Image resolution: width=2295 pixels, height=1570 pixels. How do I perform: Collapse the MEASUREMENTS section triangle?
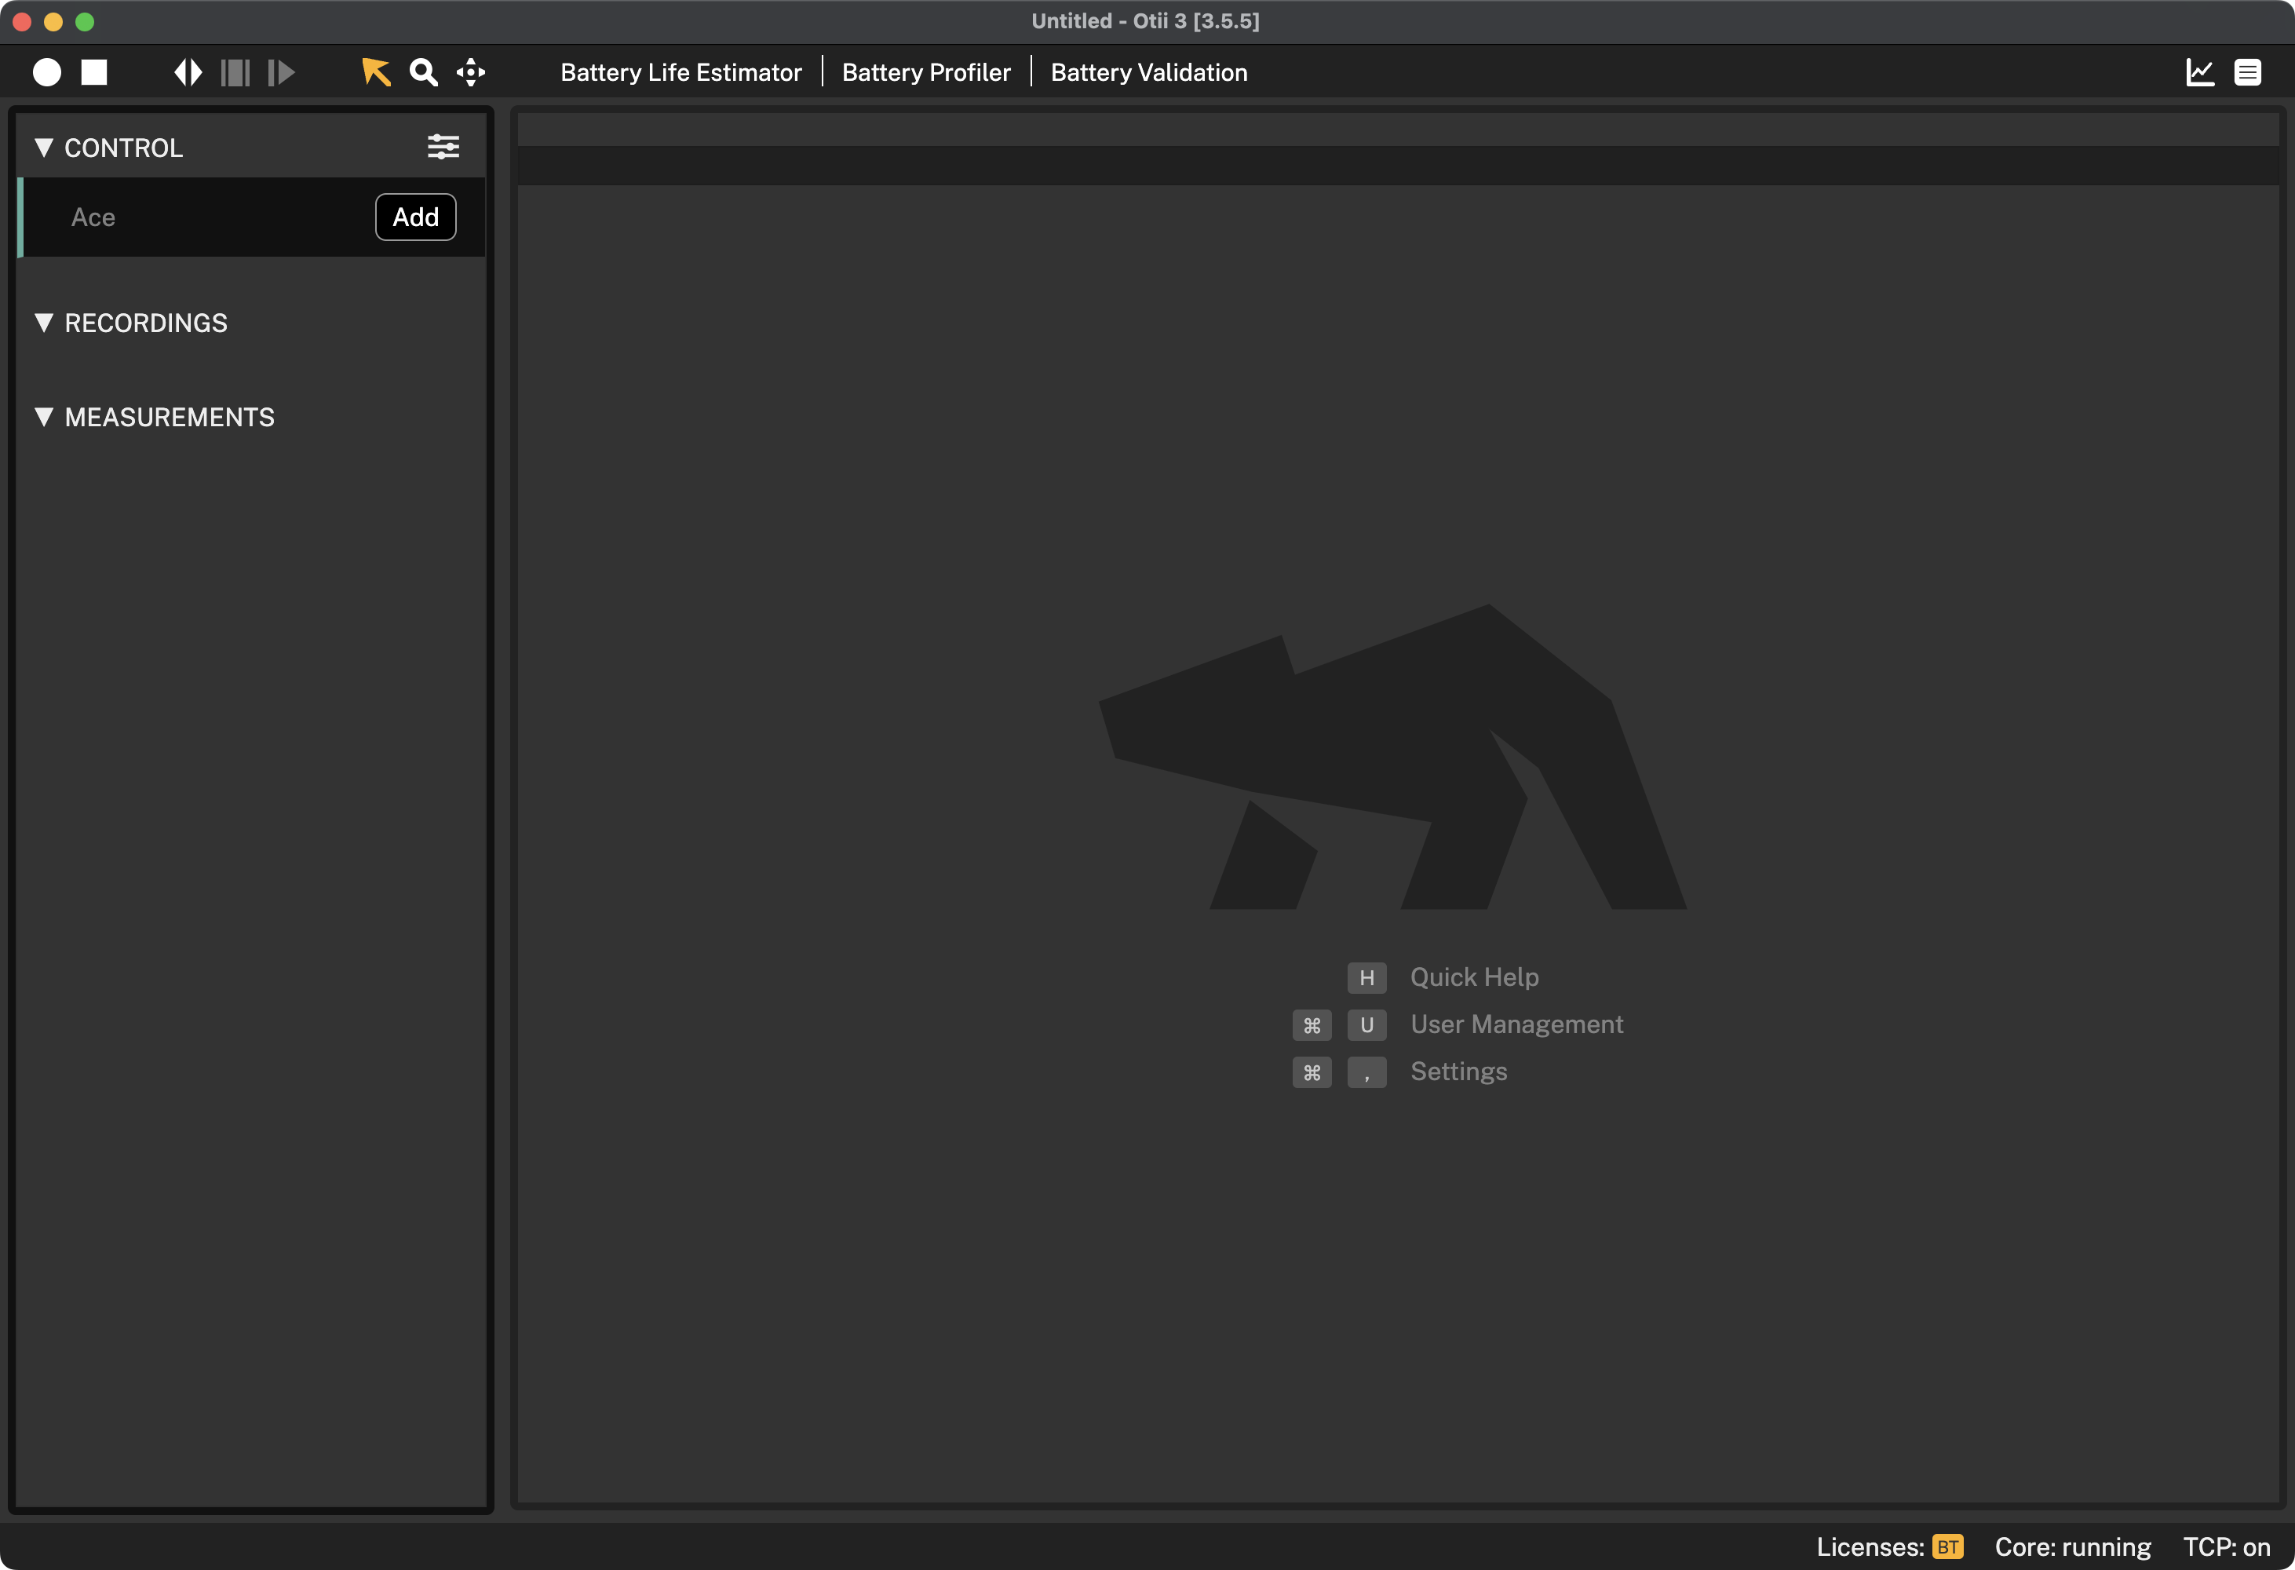pos(43,417)
